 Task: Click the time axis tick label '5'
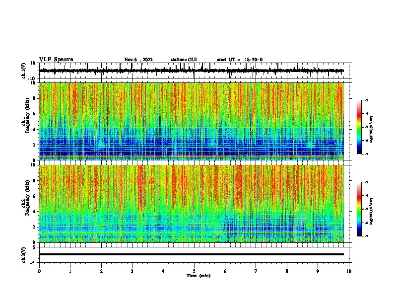coord(194,271)
